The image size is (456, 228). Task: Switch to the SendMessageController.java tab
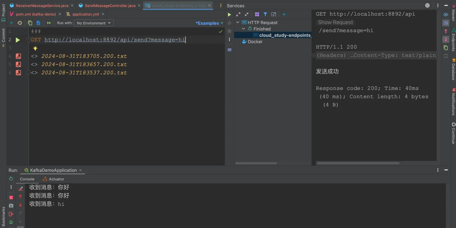pos(110,5)
